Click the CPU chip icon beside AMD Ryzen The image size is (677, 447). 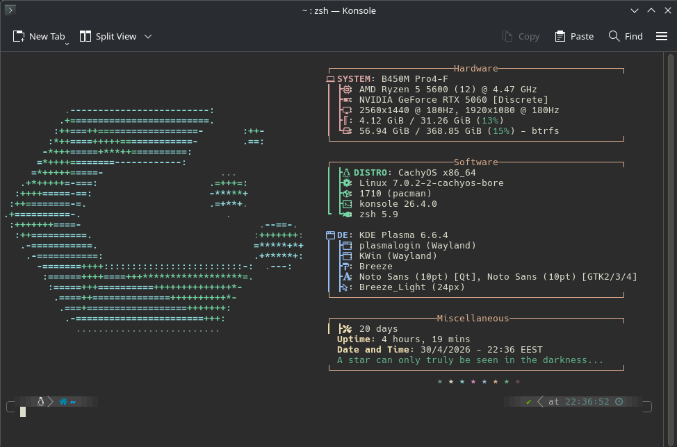point(347,90)
